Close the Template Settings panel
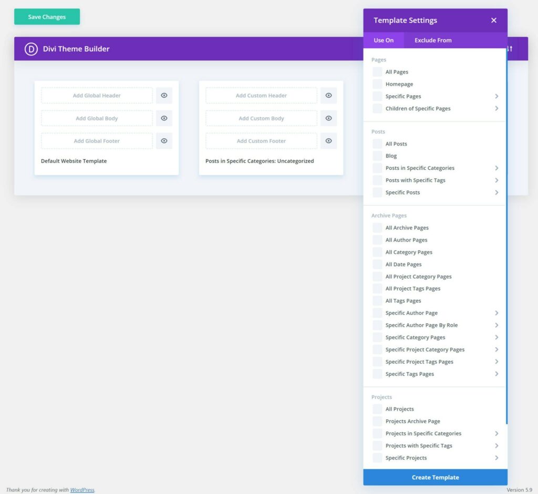Image resolution: width=538 pixels, height=494 pixels. tap(494, 20)
